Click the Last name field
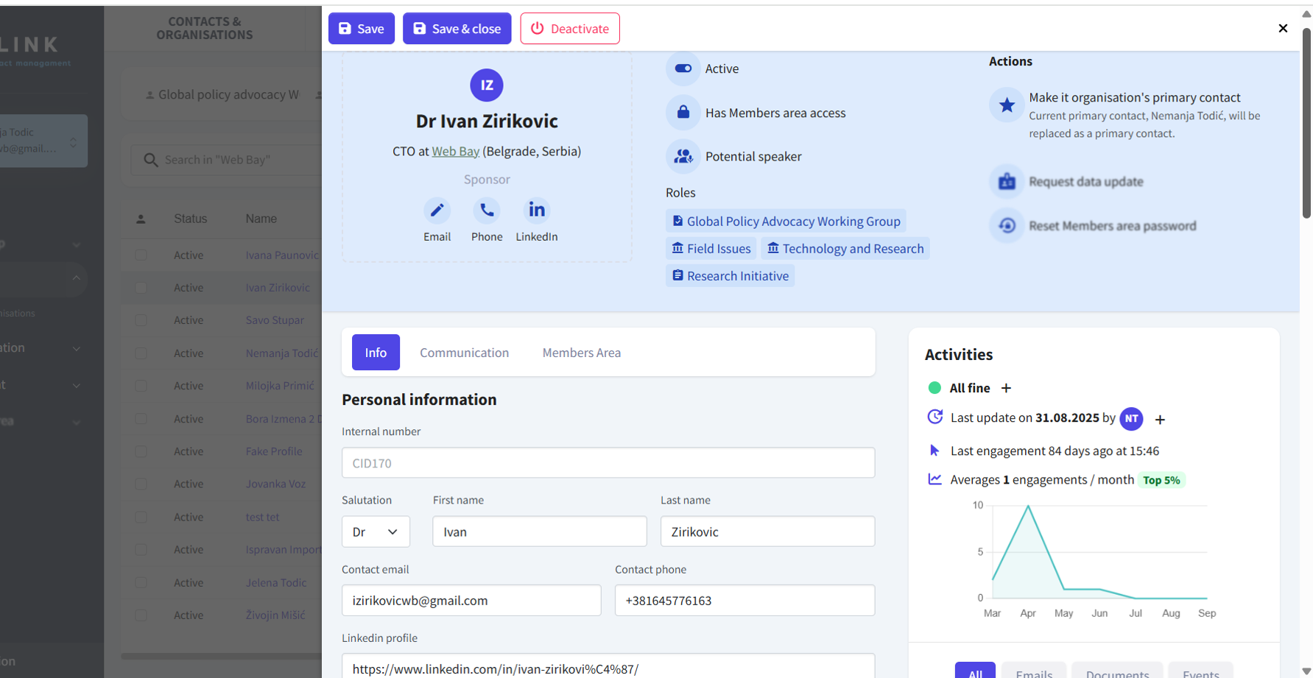This screenshot has width=1313, height=678. 767,532
